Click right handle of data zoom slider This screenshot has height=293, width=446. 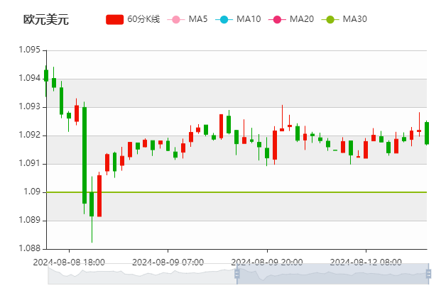click(x=428, y=274)
